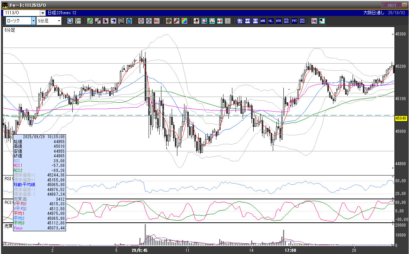Image resolution: width=409 pixels, height=254 pixels.
Task: Choose the trend line arrow tool
Action: pos(98,21)
